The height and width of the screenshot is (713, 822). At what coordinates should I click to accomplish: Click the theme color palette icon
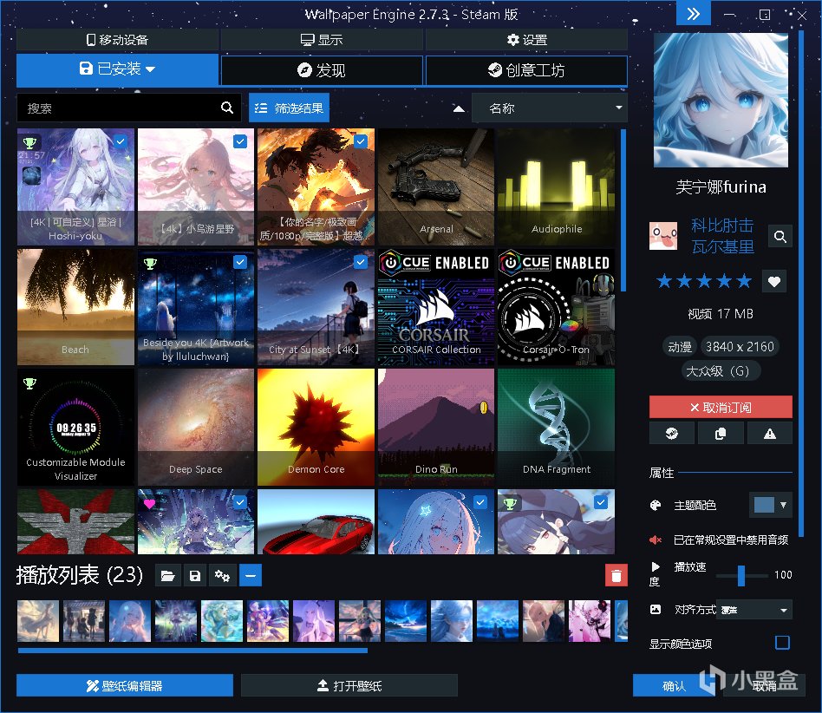[656, 506]
